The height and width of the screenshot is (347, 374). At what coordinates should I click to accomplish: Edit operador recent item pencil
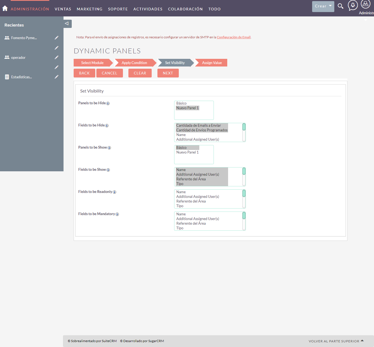pyautogui.click(x=56, y=57)
